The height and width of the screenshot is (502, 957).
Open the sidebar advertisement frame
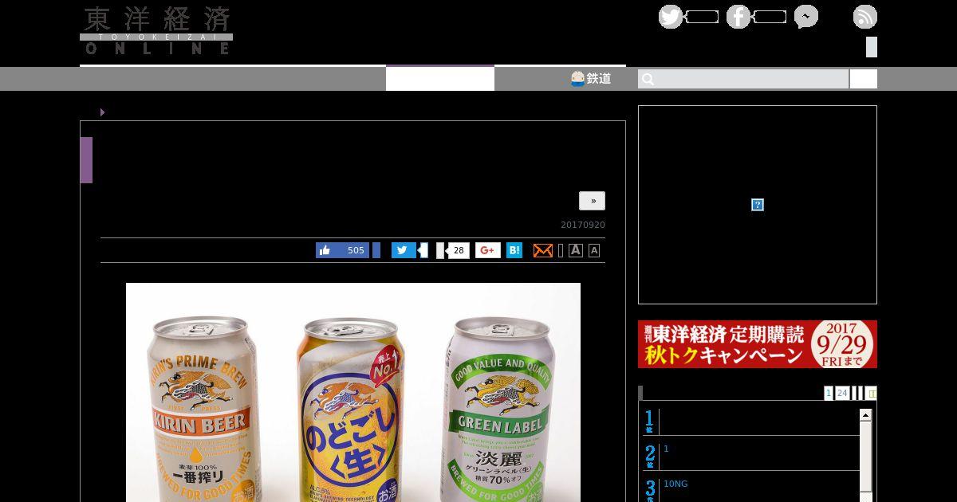tap(758, 205)
